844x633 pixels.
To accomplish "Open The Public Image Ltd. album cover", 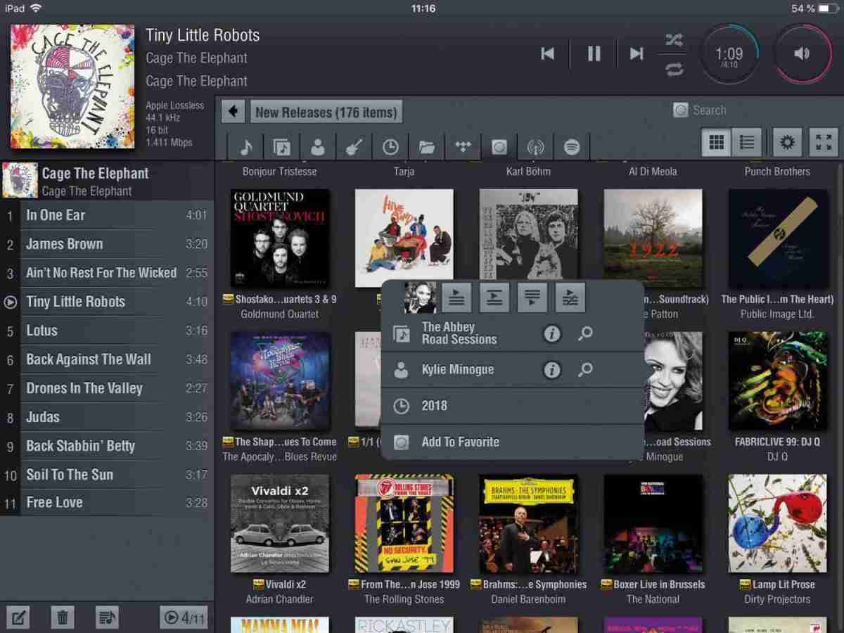I will pyautogui.click(x=777, y=238).
